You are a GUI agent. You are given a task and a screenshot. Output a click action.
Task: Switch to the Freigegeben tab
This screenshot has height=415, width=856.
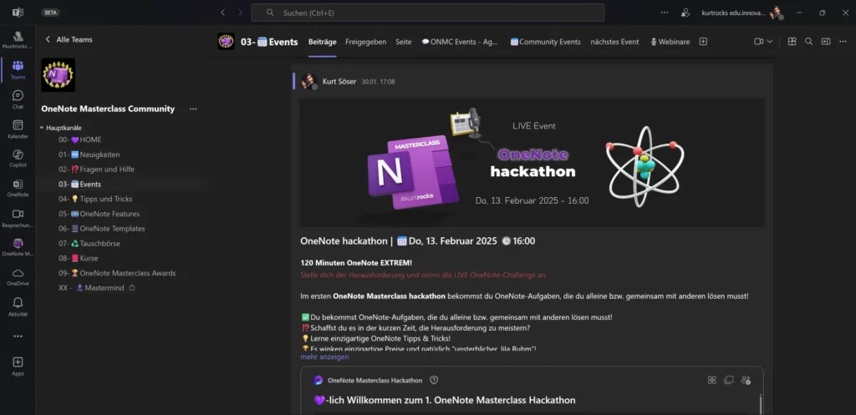365,42
